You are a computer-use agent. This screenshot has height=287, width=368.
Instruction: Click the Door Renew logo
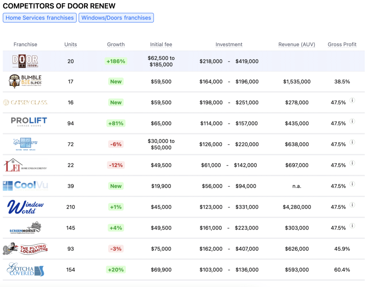pyautogui.click(x=26, y=61)
